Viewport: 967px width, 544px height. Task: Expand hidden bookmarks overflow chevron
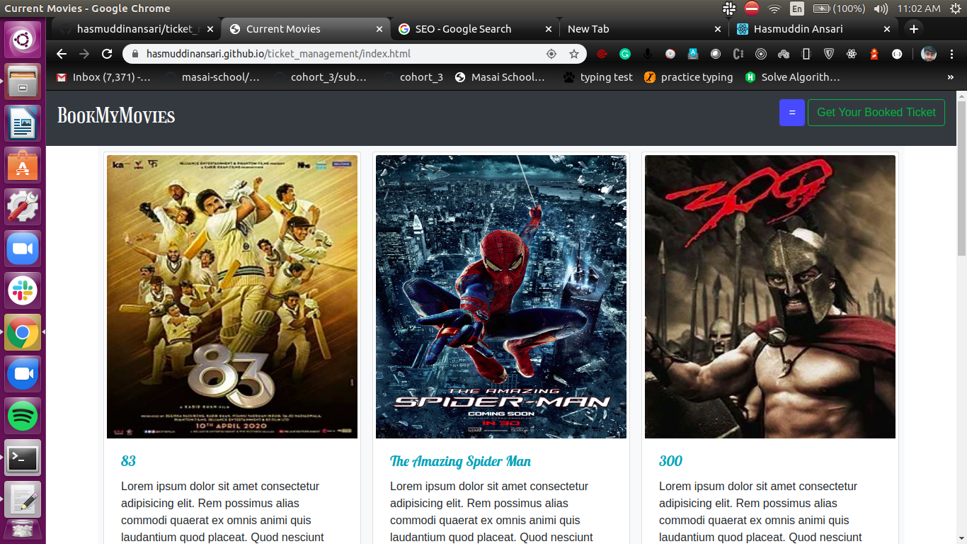(950, 77)
